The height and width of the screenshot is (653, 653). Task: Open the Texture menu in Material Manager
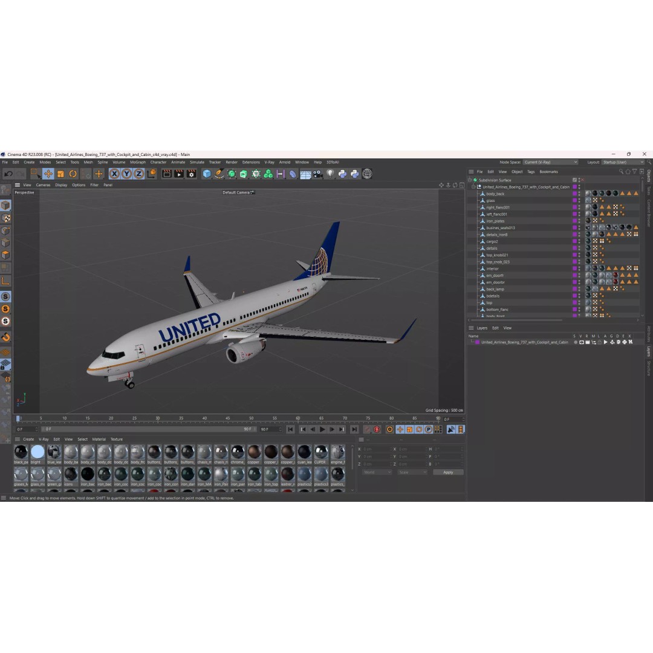pyautogui.click(x=117, y=440)
